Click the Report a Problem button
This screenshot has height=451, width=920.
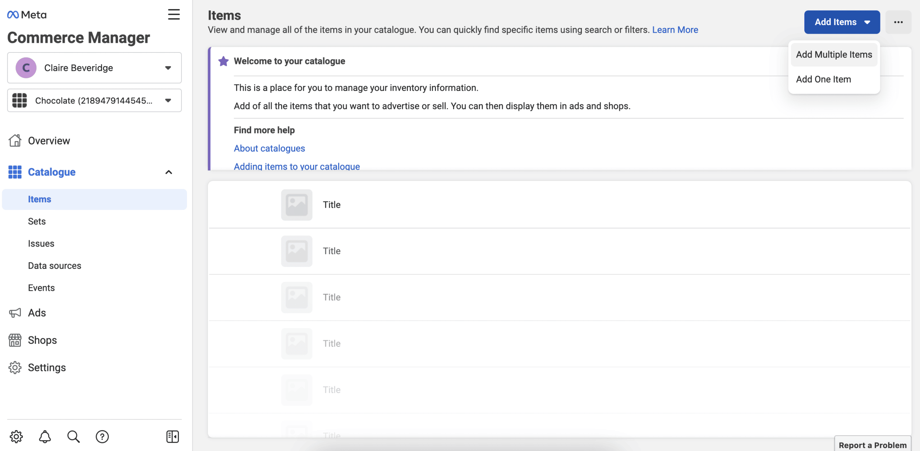pos(873,445)
